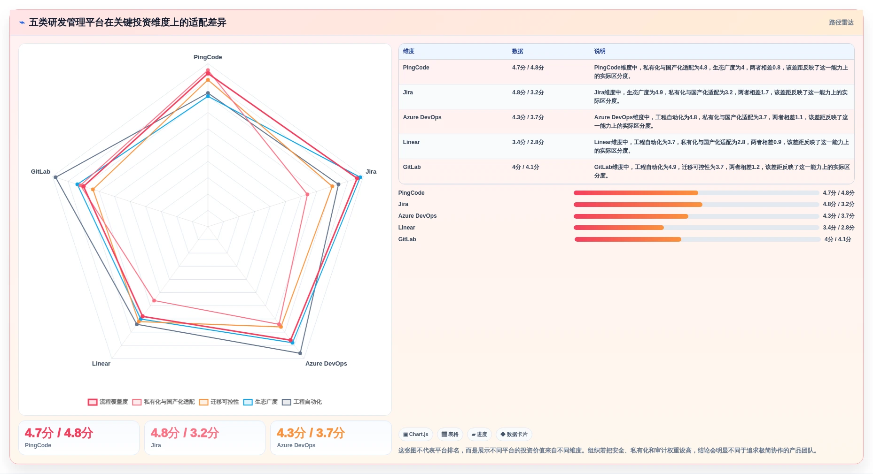
Task: Open the Jira 4.8分 / 3.2分 data card
Action: click(x=205, y=438)
